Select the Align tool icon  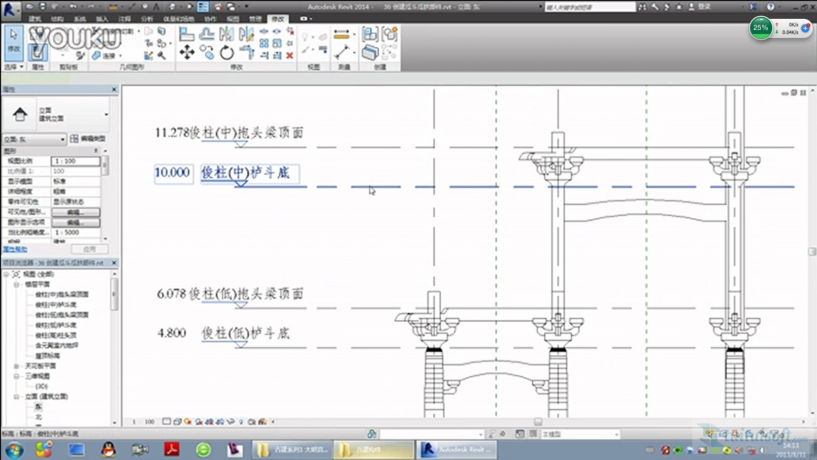(x=186, y=34)
